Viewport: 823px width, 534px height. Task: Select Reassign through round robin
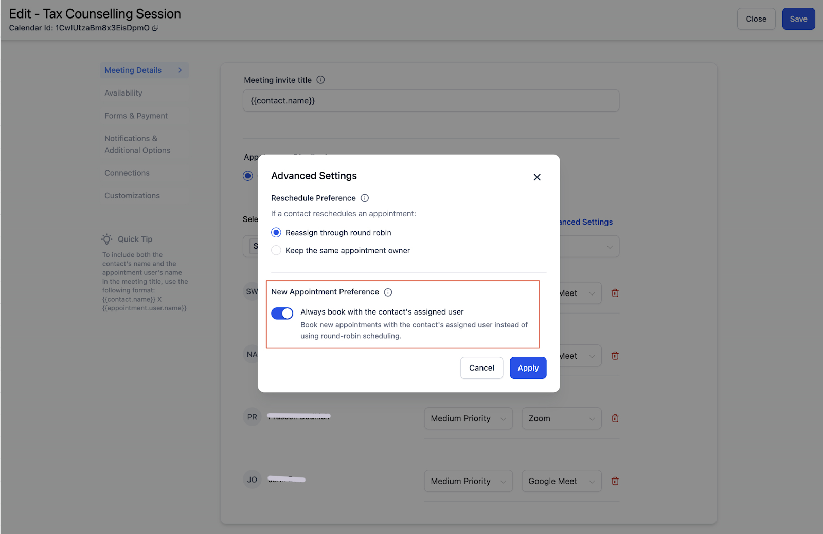276,233
